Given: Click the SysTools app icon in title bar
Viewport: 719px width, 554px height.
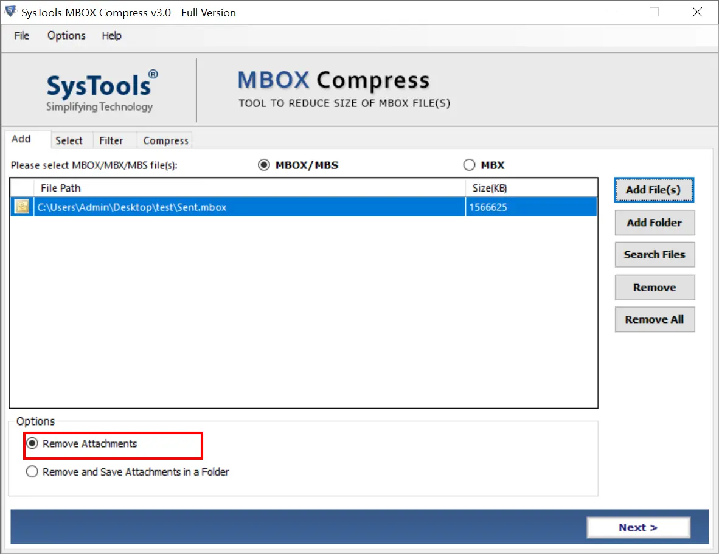Looking at the screenshot, I should [x=10, y=12].
